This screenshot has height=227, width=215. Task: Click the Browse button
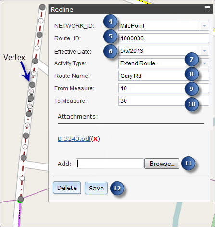point(162,164)
